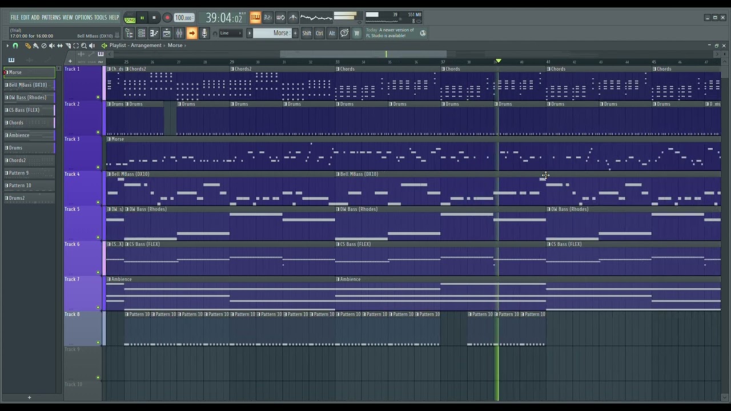This screenshot has height=411, width=731.
Task: Open the TOOLS menu
Action: click(x=101, y=18)
